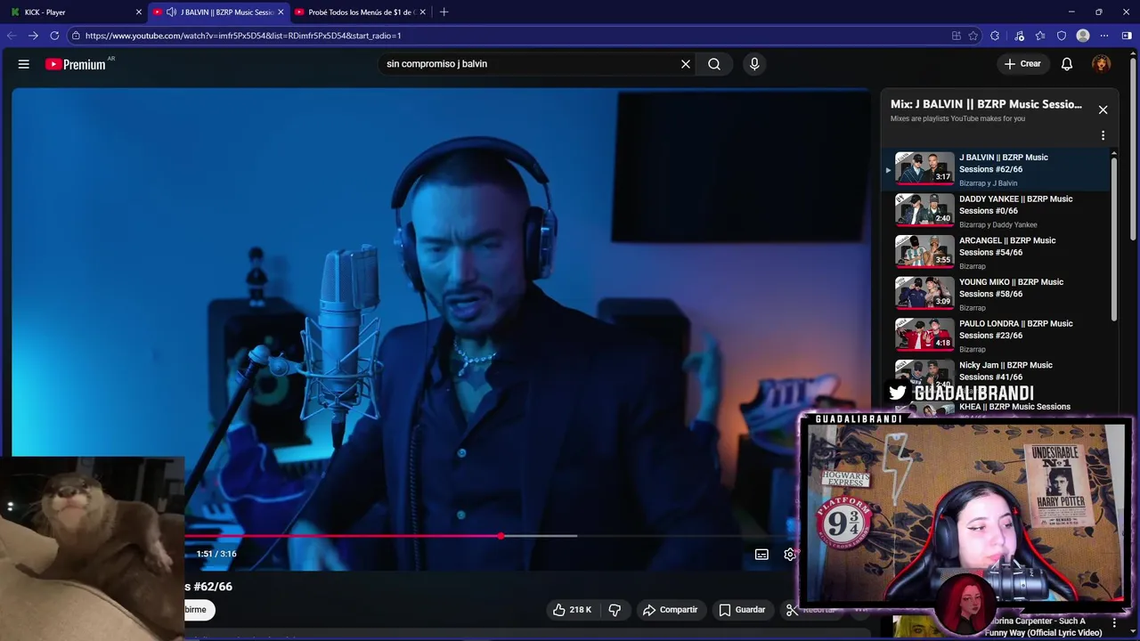Open Mix playlist three-dot options
This screenshot has height=641, width=1140.
point(1103,135)
